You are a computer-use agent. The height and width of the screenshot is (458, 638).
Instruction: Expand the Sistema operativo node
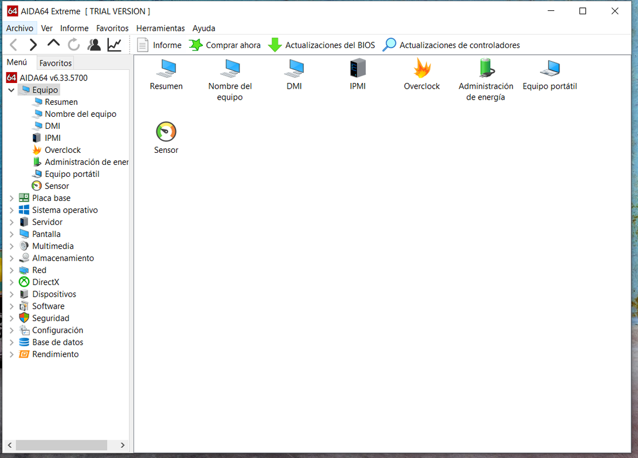[11, 210]
